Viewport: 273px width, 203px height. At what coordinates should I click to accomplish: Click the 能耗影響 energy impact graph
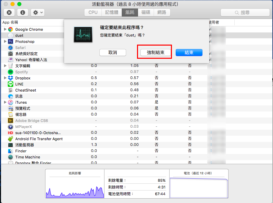(x=75, y=192)
